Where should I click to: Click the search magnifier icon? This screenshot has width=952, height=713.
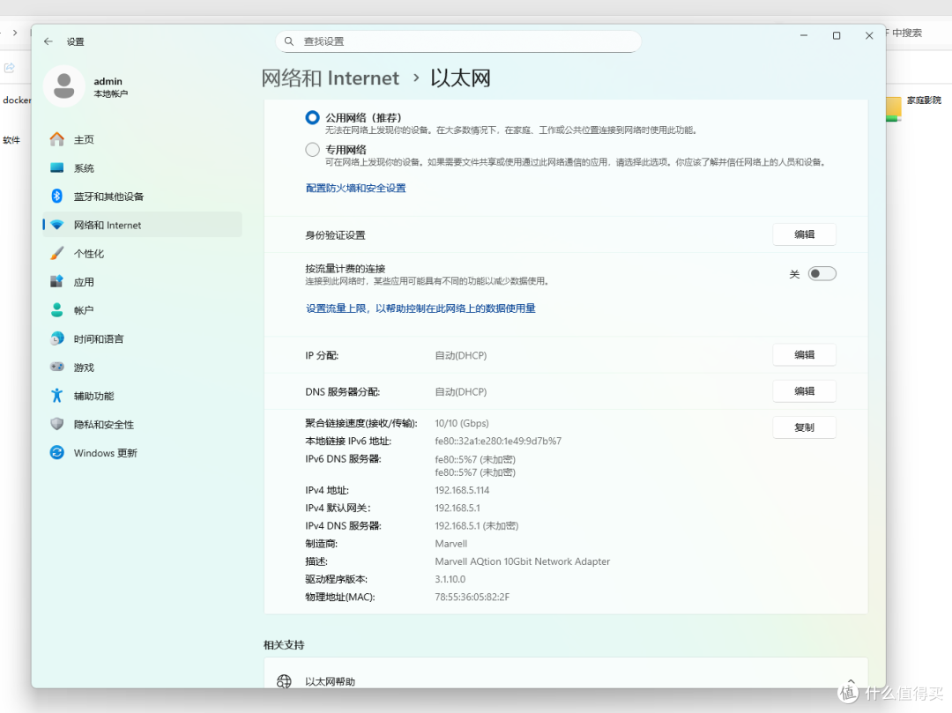(289, 41)
